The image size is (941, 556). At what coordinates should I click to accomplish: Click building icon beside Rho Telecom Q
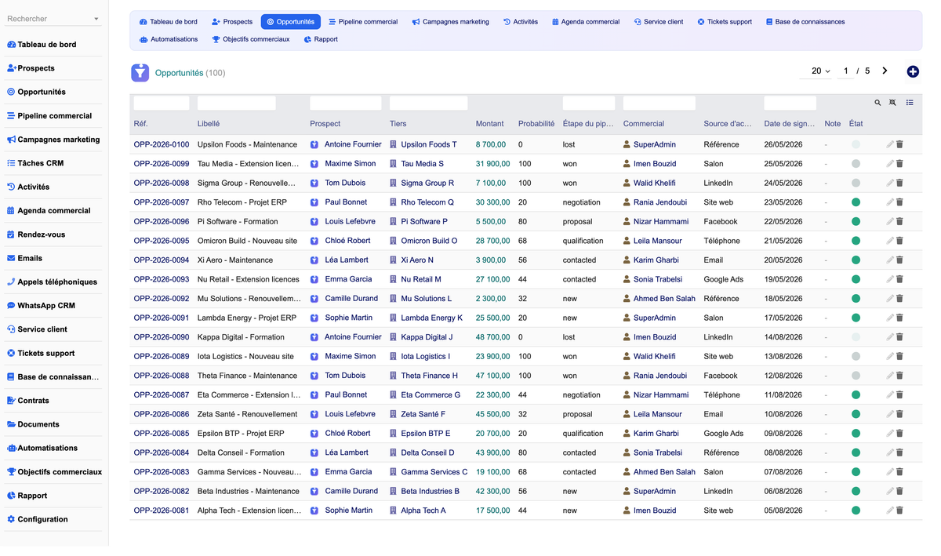(394, 202)
